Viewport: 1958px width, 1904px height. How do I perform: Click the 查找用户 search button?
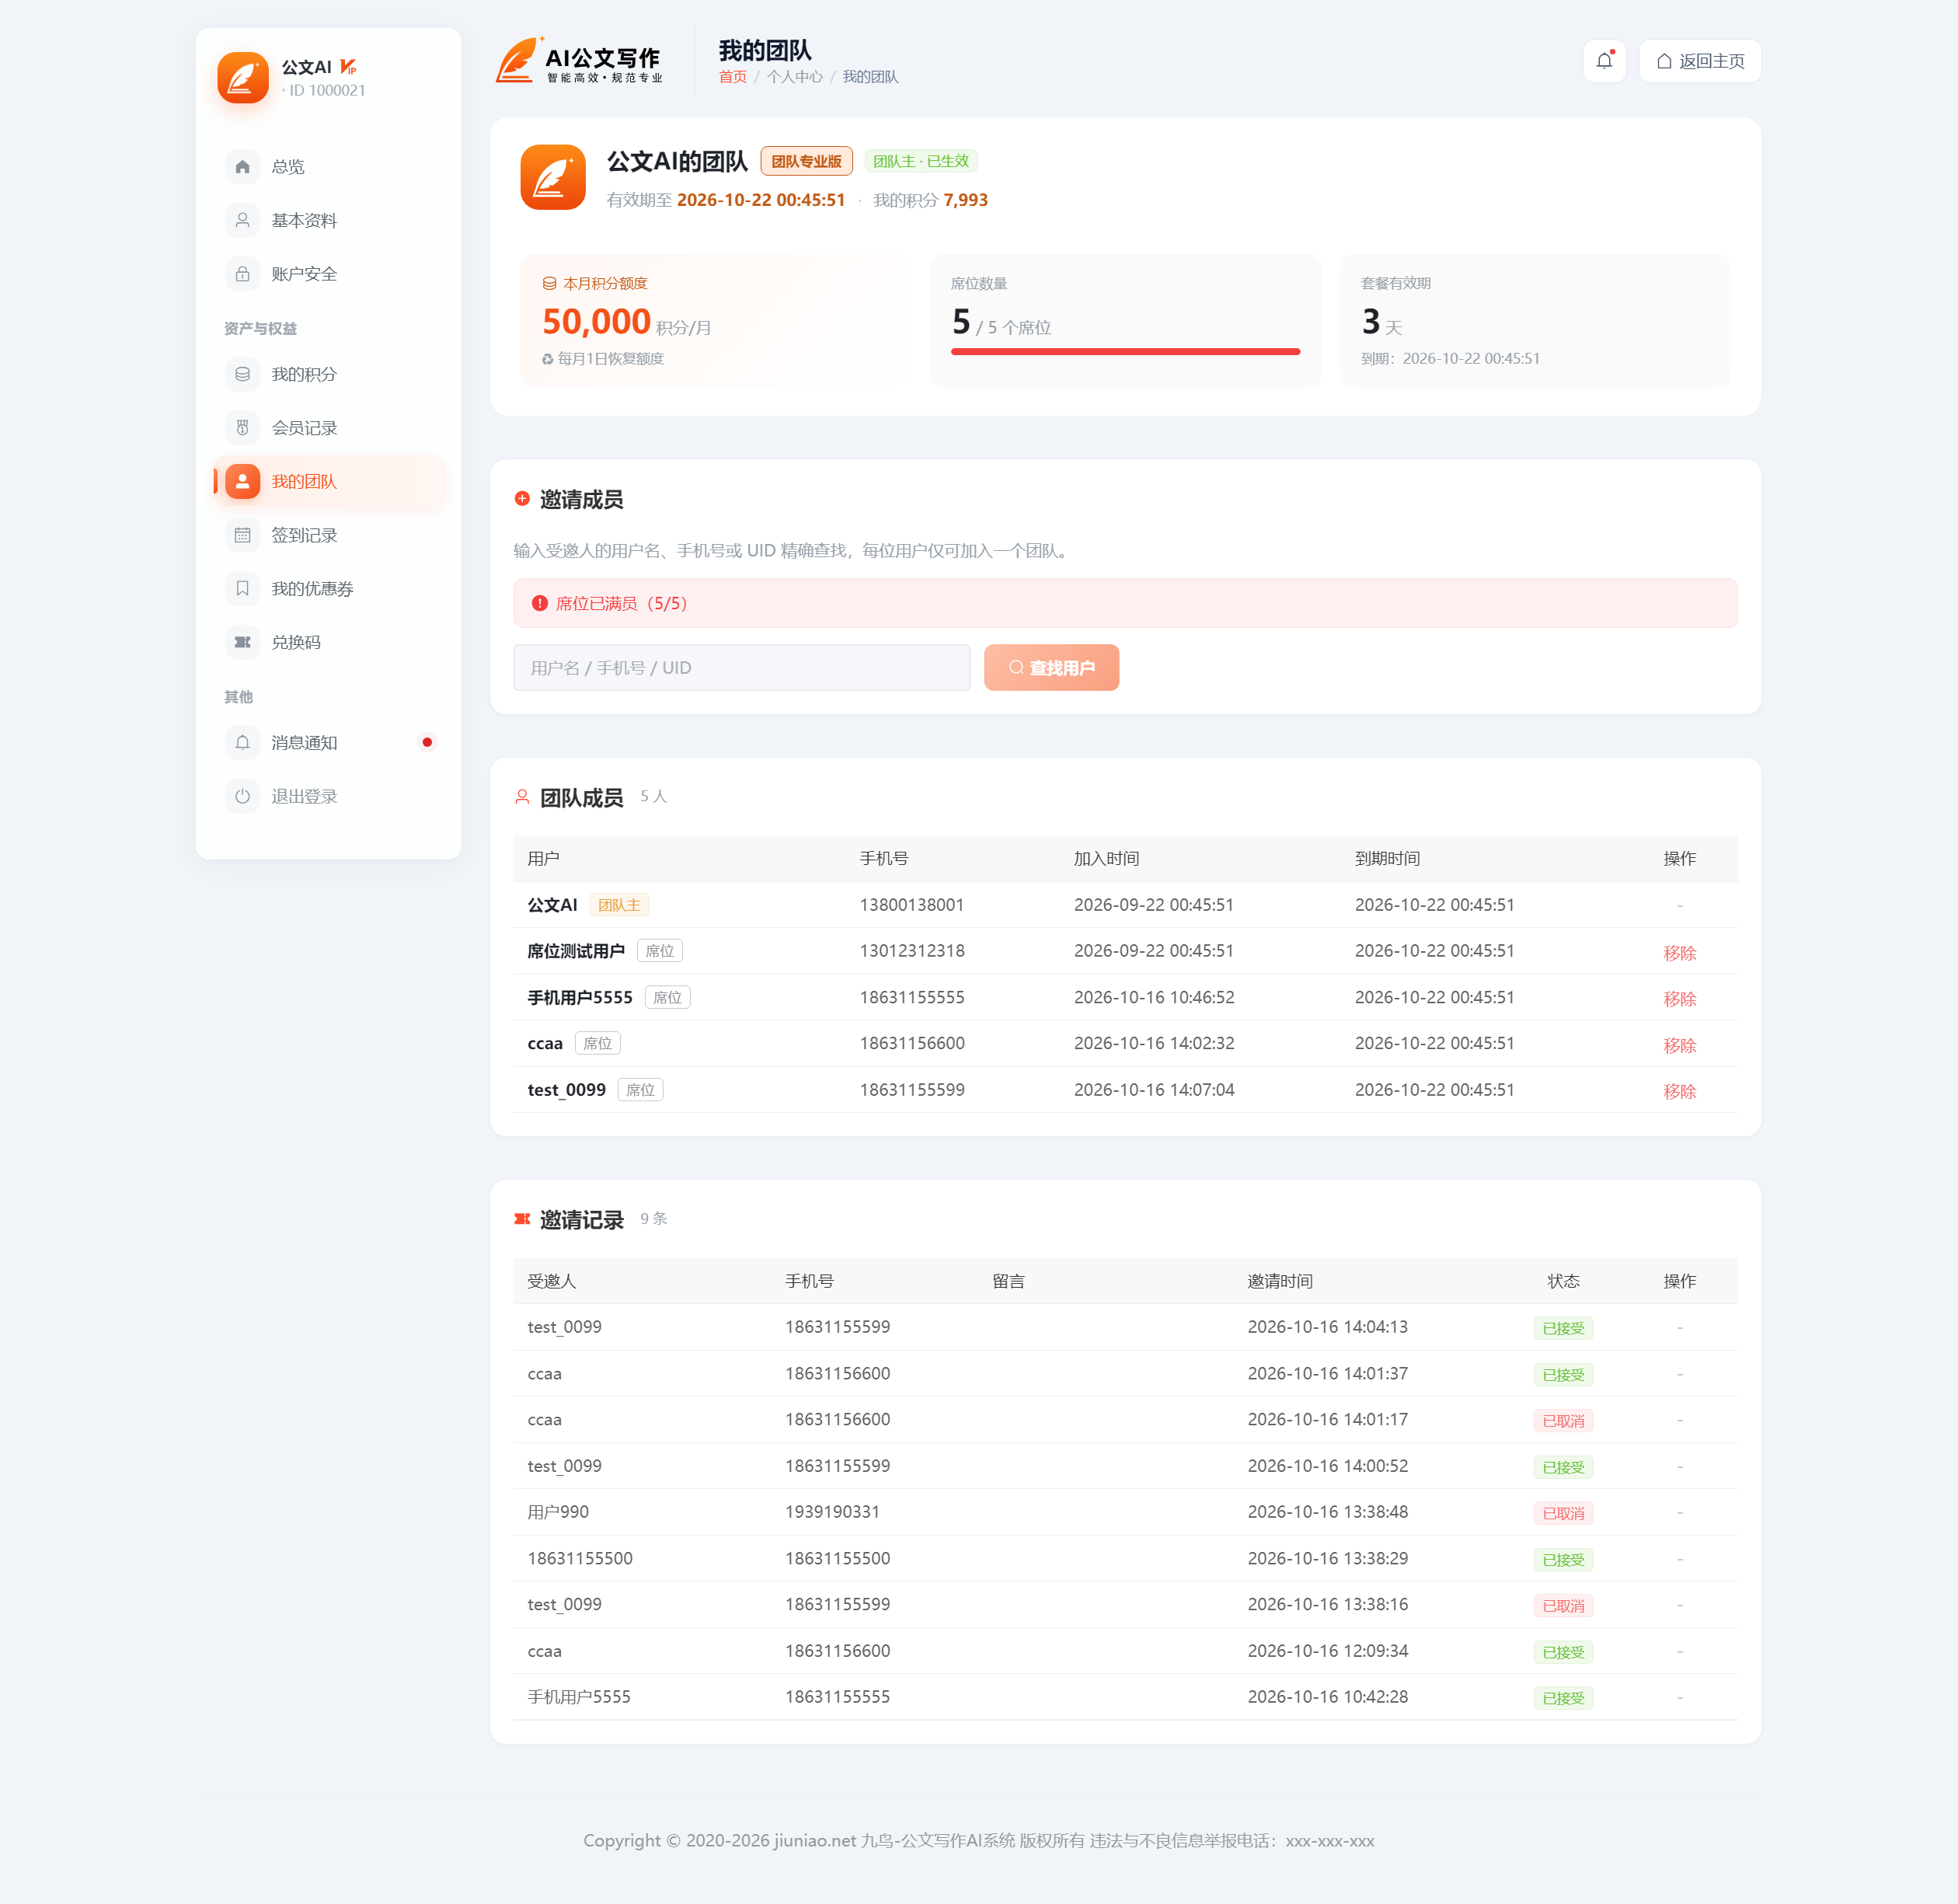tap(1051, 667)
